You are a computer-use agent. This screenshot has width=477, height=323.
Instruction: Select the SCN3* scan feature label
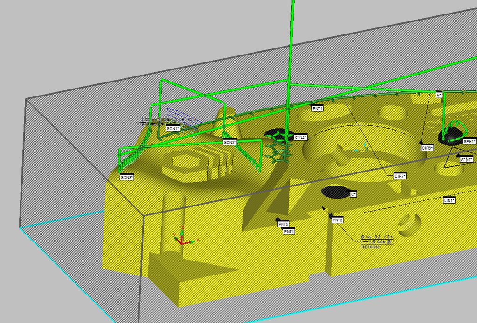click(x=127, y=177)
